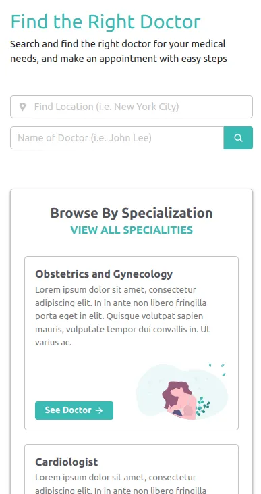Select the Cardiologist card heading
Image resolution: width=261 pixels, height=494 pixels.
[x=66, y=462]
